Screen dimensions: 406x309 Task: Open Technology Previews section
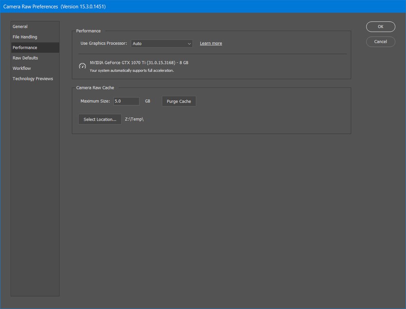click(x=35, y=79)
